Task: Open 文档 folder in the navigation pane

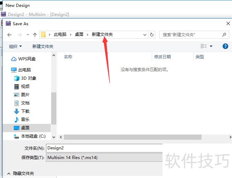Action: (x=25, y=103)
